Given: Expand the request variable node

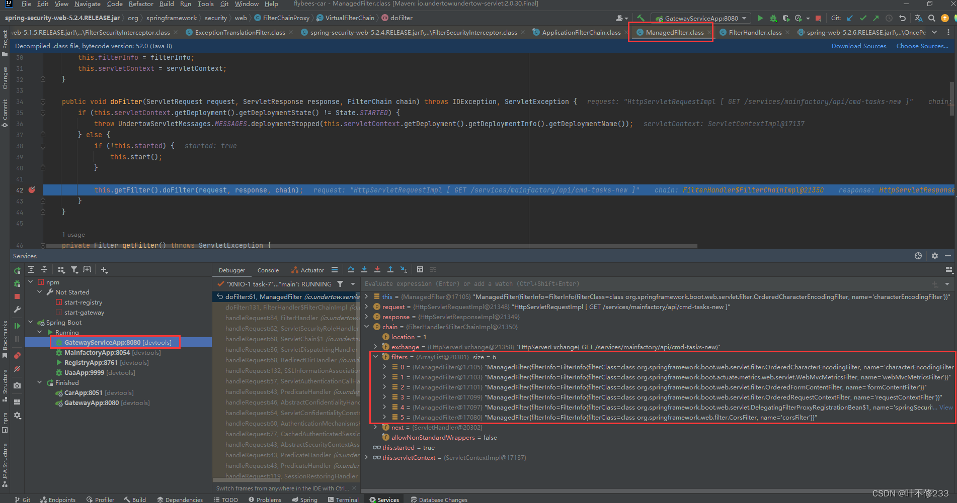Looking at the screenshot, I should pyautogui.click(x=366, y=307).
